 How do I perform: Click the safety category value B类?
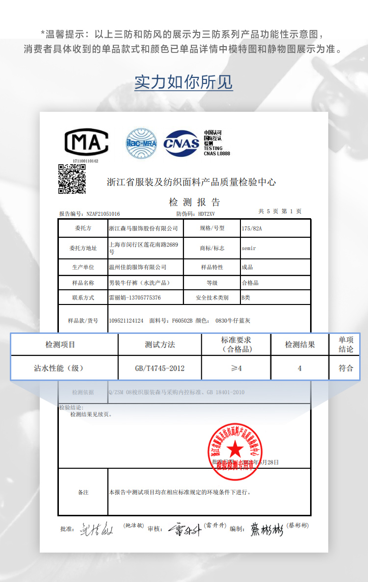[x=246, y=298]
